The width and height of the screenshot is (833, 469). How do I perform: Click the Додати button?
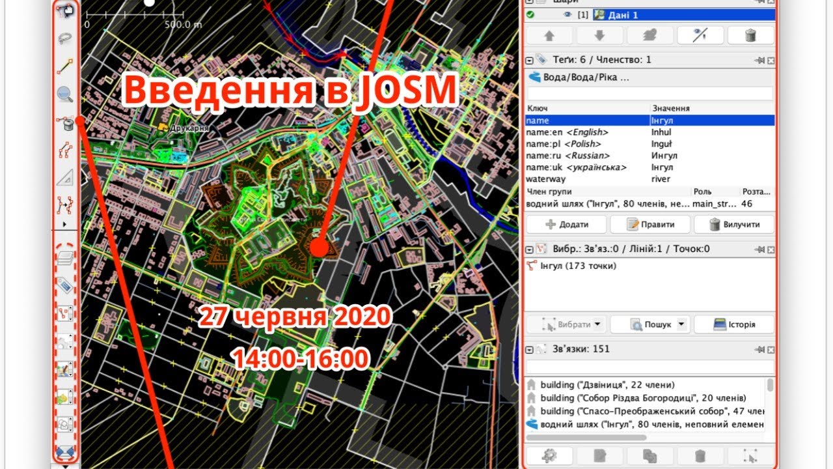566,224
